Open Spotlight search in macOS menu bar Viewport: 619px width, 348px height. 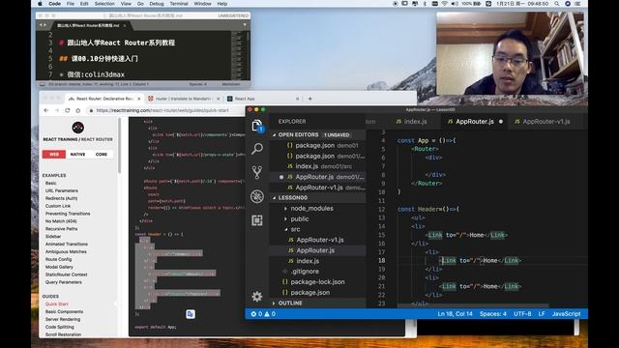557,4
